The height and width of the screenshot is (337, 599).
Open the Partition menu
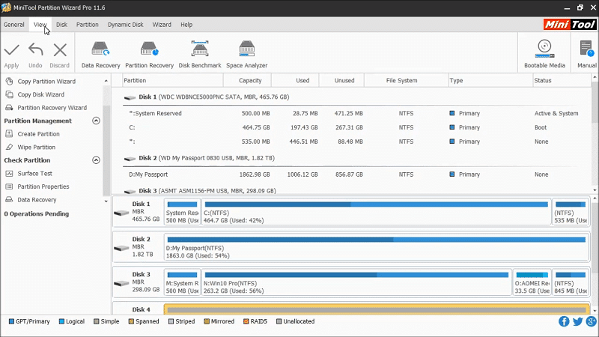tap(87, 25)
